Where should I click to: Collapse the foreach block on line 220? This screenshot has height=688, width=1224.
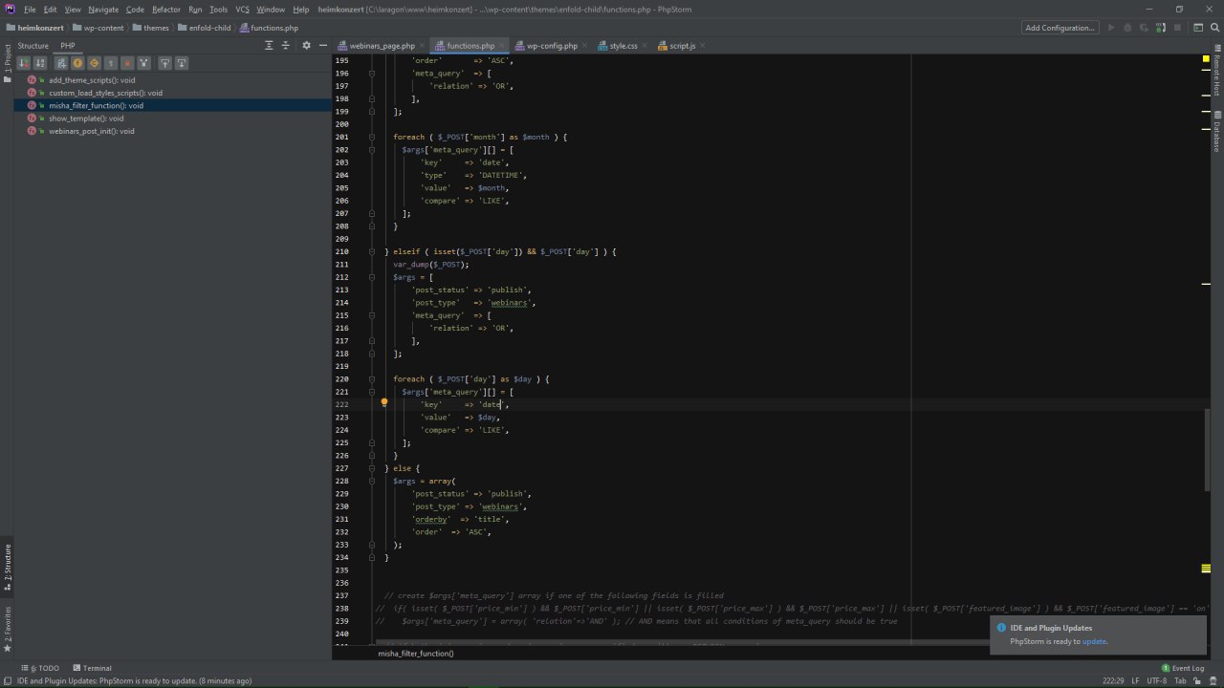click(372, 378)
